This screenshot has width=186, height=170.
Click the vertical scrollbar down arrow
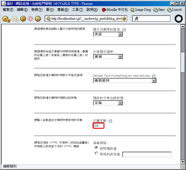click(x=183, y=162)
